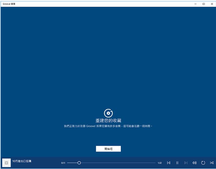Pause the current song
Screen dimensions: 216x169
[x=177, y=163]
